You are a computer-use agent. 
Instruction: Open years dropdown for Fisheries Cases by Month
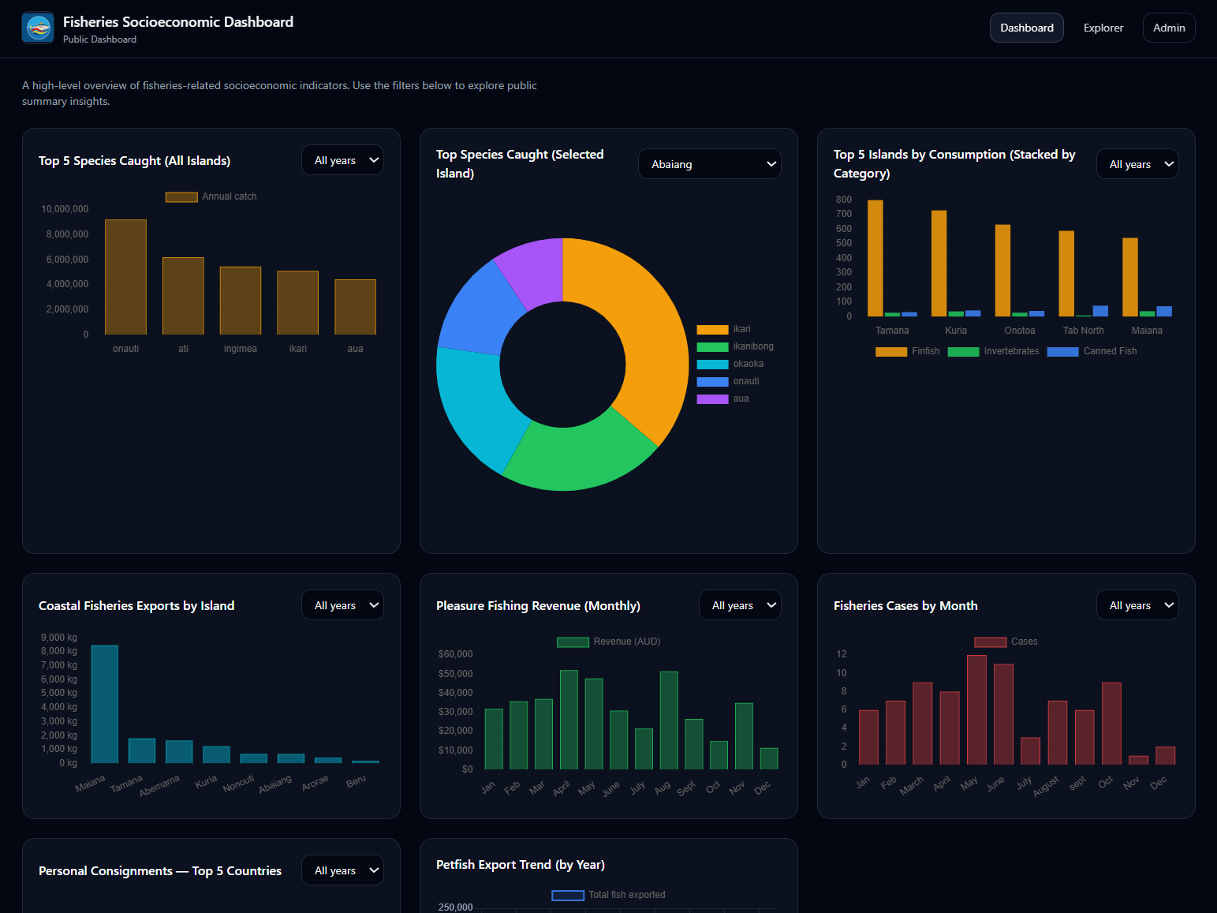[1138, 605]
